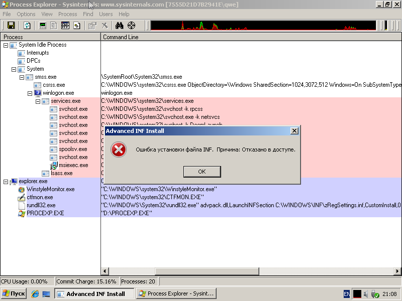Screen dimensions: 402x301
Task: Collapse the explorer.exe process branch
Action: tap(6, 181)
